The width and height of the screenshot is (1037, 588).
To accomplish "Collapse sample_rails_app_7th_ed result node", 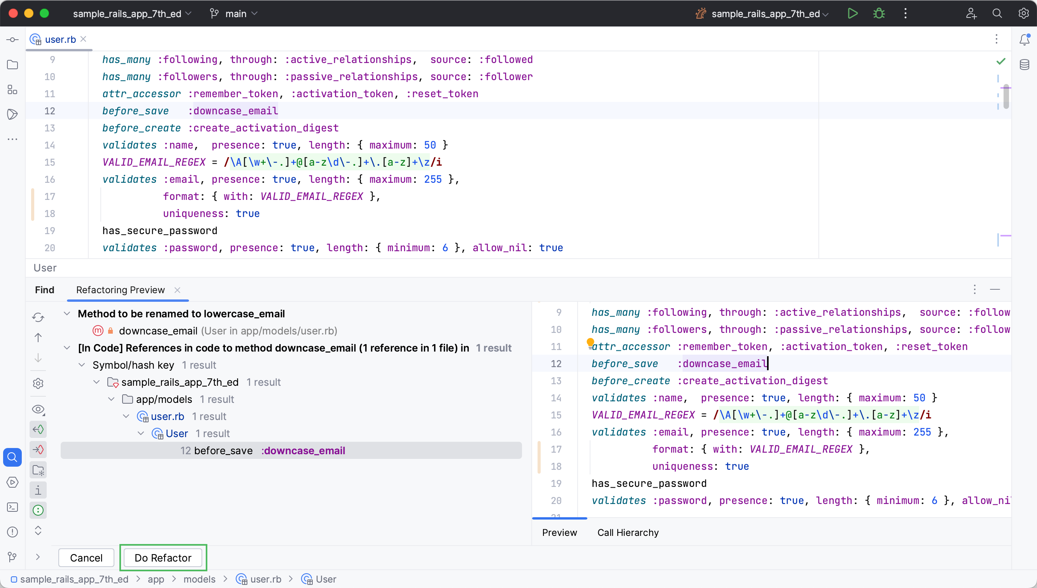I will 96,382.
